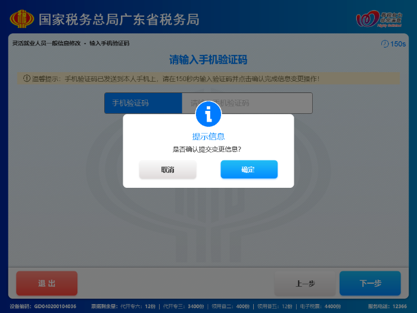417x313 pixels.
Task: Click the 退出 exit button
Action: pyautogui.click(x=47, y=283)
